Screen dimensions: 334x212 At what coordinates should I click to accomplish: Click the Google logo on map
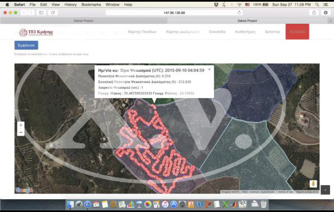pos(25,190)
